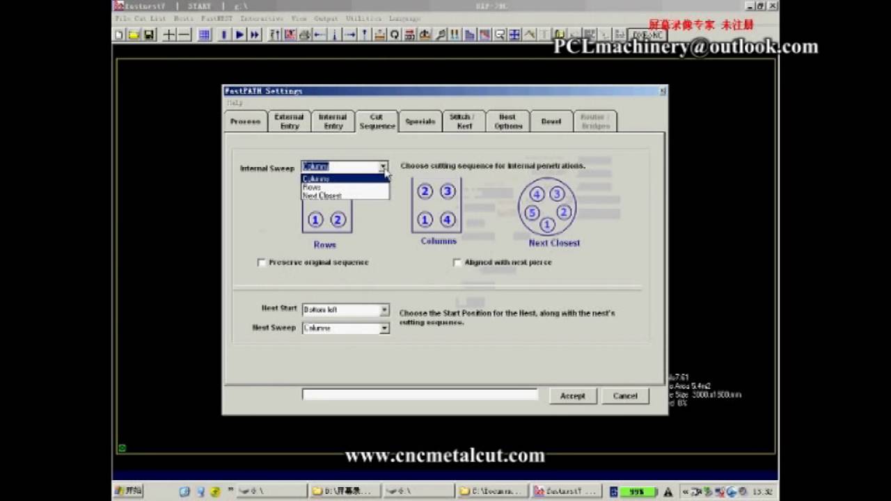The image size is (891, 501).
Task: Open the View menu
Action: click(x=299, y=18)
